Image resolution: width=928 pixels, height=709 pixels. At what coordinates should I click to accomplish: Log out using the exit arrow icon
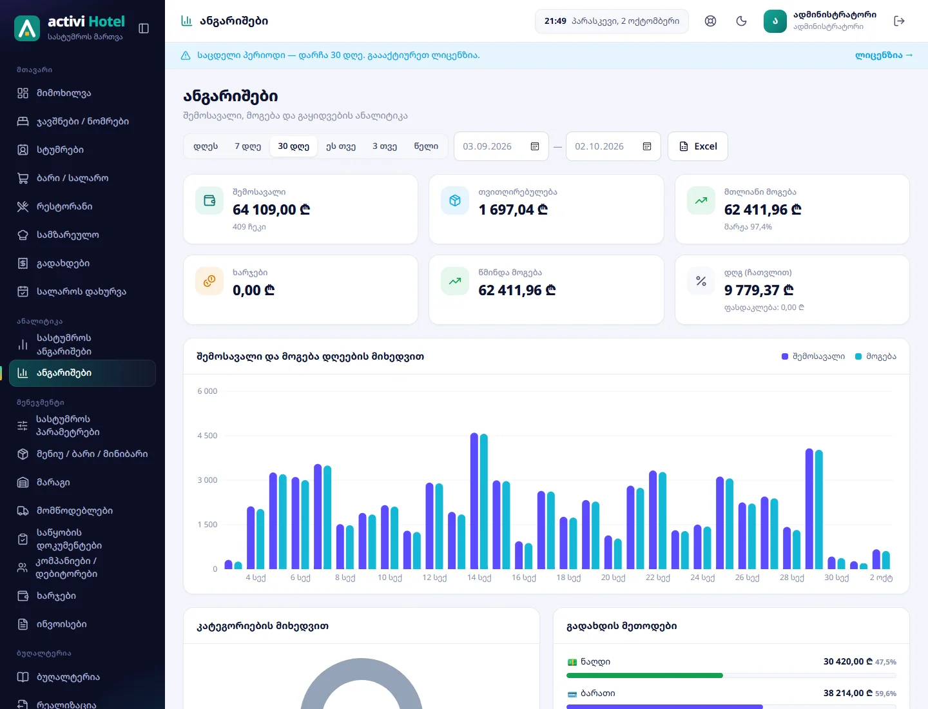click(900, 21)
